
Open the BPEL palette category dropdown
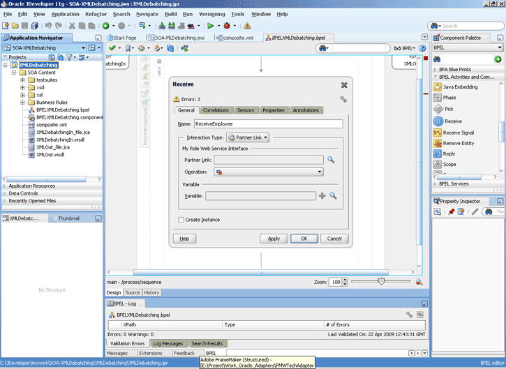(468, 47)
